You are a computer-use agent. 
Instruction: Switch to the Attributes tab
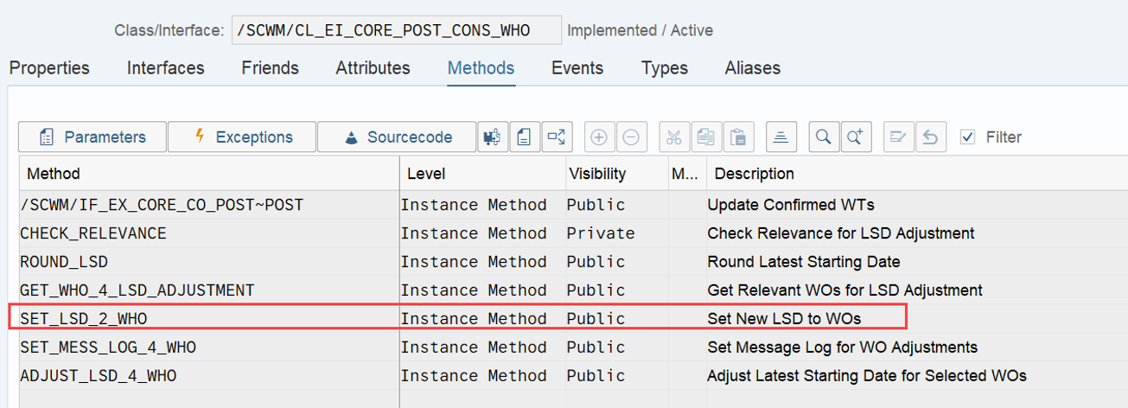373,67
